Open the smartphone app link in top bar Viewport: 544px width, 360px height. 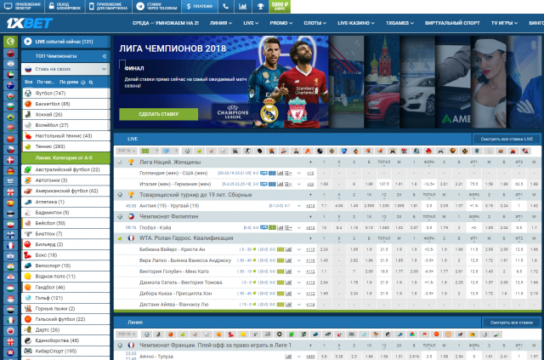(109, 6)
